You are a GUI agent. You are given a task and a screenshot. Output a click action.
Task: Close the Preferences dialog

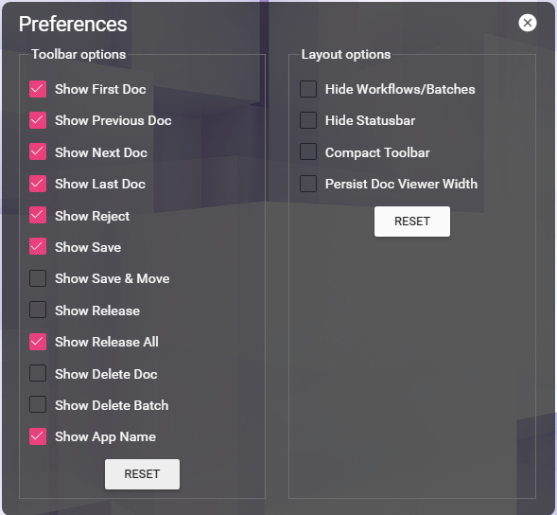point(527,23)
